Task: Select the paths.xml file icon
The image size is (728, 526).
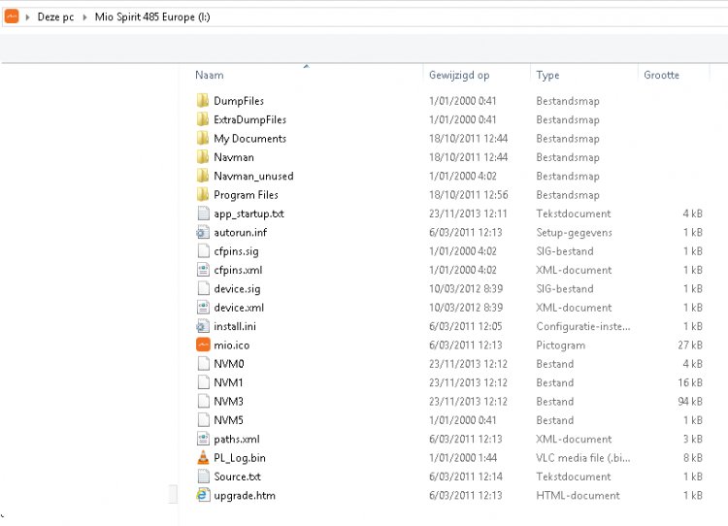Action: click(x=203, y=439)
